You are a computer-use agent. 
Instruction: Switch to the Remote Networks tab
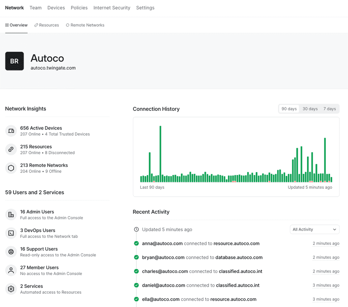(x=85, y=25)
